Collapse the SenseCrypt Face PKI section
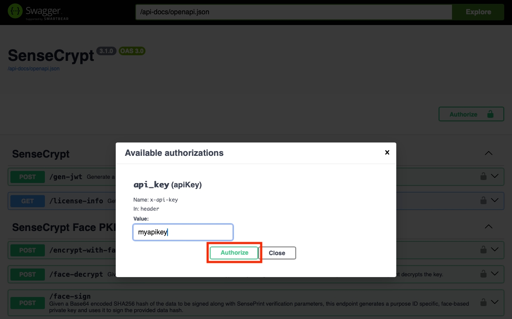Viewport: 512px width, 319px height. pos(488,227)
